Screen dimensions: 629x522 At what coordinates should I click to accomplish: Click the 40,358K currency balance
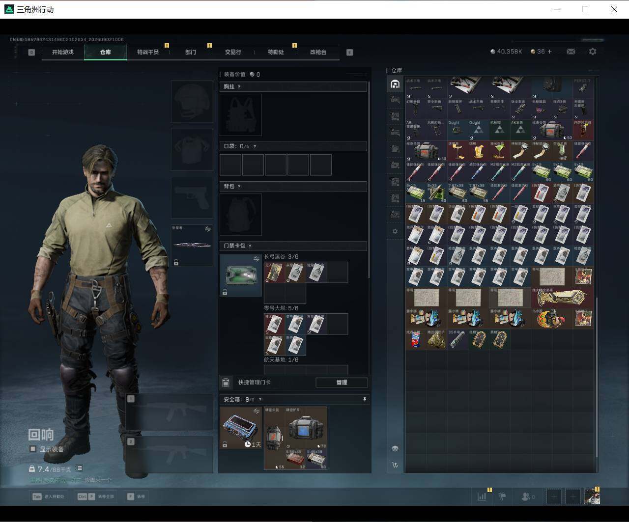506,51
